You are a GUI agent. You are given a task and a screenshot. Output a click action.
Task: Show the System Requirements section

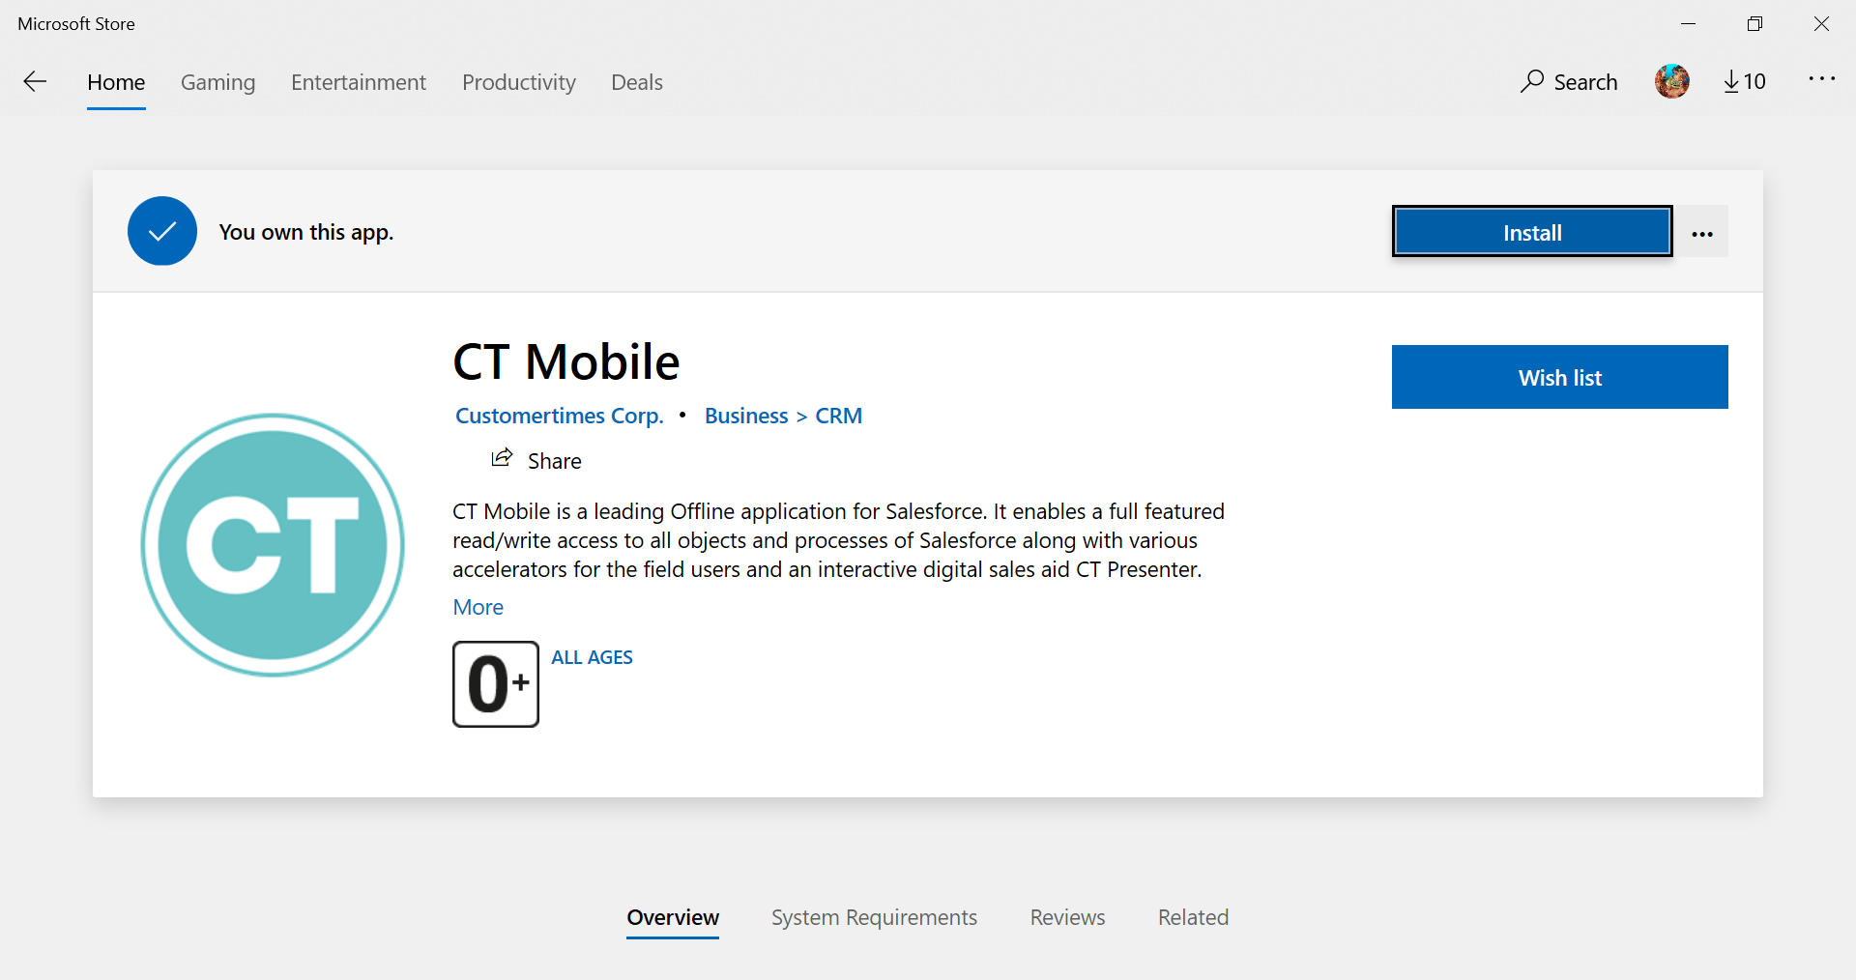[874, 917]
